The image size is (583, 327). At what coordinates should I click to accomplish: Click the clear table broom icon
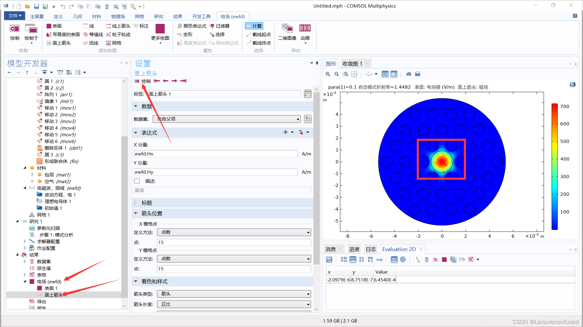click(418, 260)
